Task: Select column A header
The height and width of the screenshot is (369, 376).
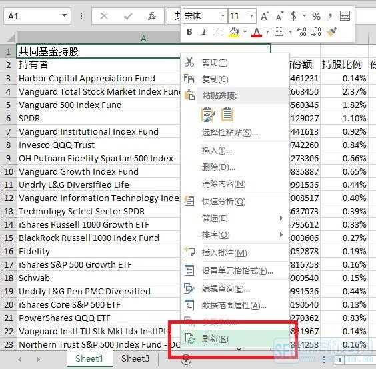Action: (143, 38)
